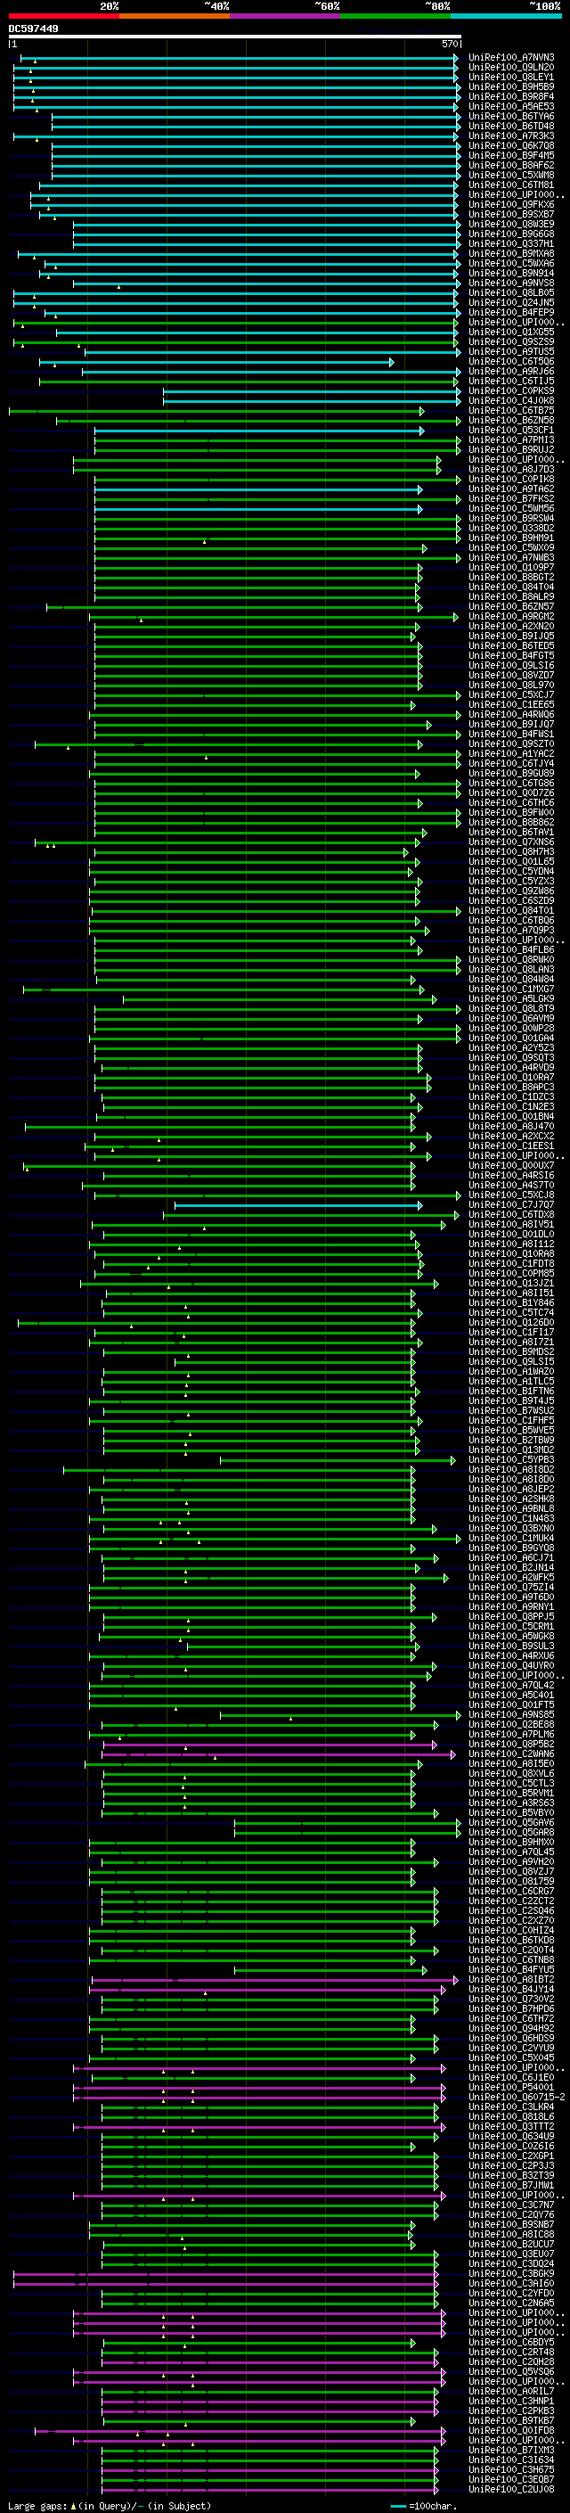Screen dimensions: 570x2513
Task: Select hit UniRef100_Q3TTT2
Action: pos(511,2127)
